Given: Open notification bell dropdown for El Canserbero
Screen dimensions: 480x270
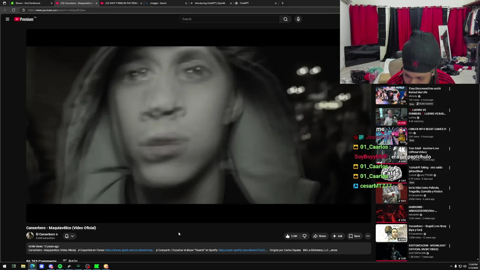Looking at the screenshot, I should [69, 236].
